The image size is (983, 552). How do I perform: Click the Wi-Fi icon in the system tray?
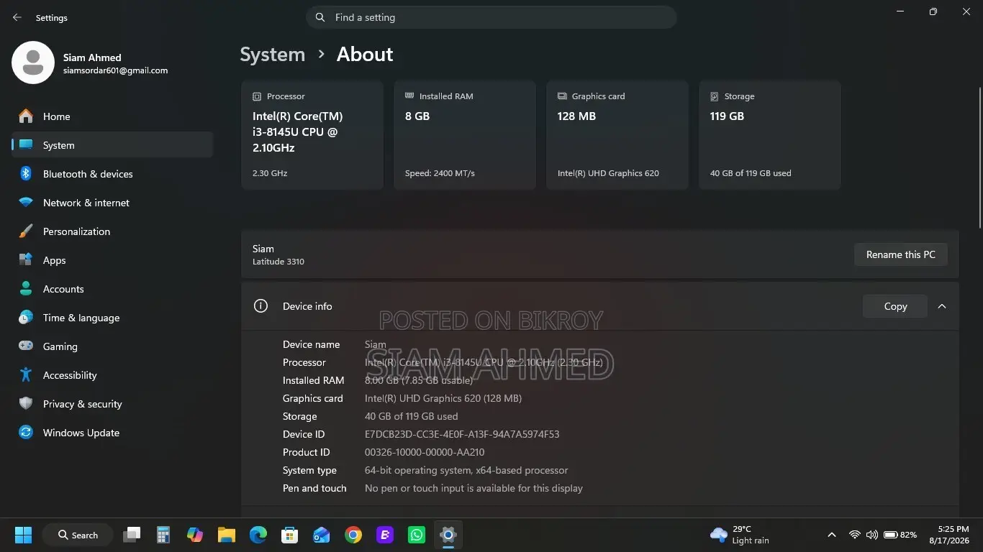coord(854,535)
